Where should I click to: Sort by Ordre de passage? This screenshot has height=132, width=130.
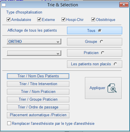pyautogui.click(x=38, y=107)
